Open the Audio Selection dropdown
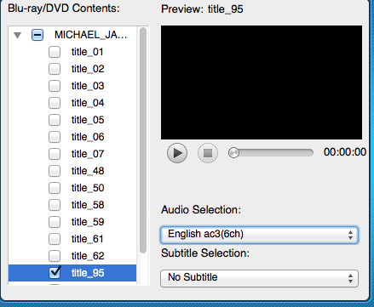This screenshot has height=307, width=374. 259,235
